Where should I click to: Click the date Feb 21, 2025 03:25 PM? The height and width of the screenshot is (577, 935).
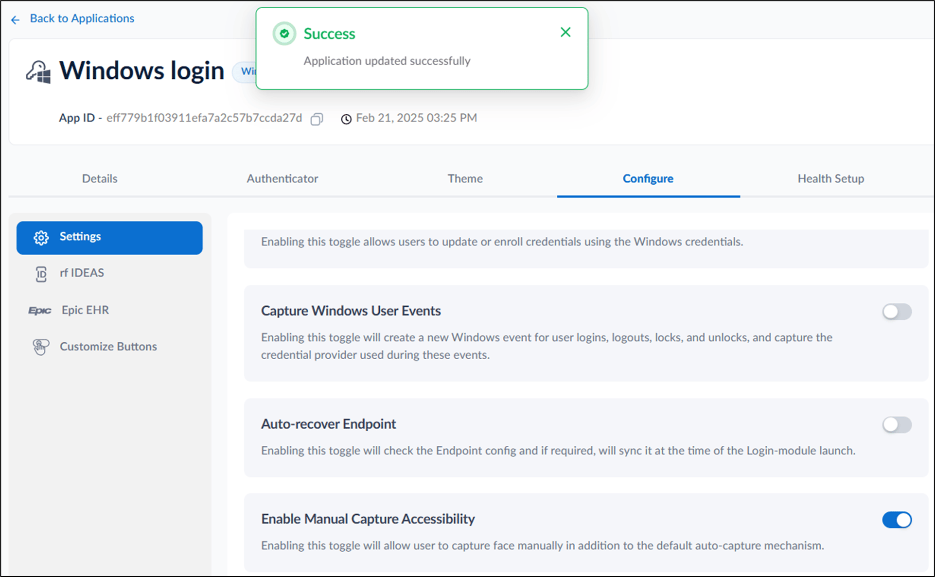417,118
